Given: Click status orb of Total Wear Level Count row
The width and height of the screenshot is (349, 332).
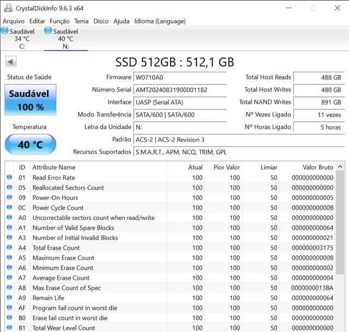Looking at the screenshot, I should [9, 327].
